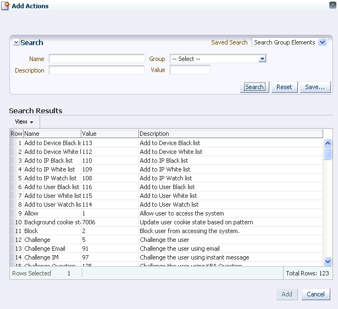Select the Challenge Email row
Viewport: 338px width, 309px height.
click(166, 249)
